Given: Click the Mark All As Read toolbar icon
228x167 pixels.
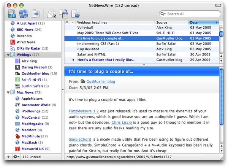Looking at the screenshot, I should coord(52,14).
